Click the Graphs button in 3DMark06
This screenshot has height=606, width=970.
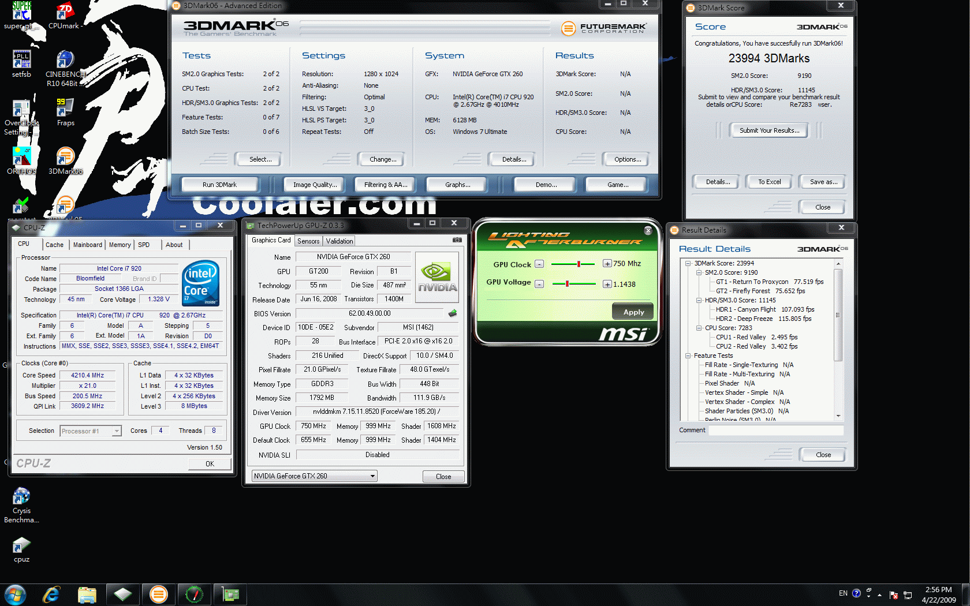coord(457,185)
